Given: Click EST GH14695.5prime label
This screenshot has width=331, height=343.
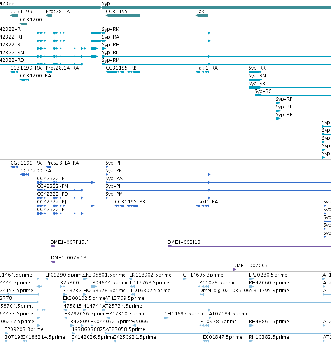Looking at the screenshot, I should point(184,314).
